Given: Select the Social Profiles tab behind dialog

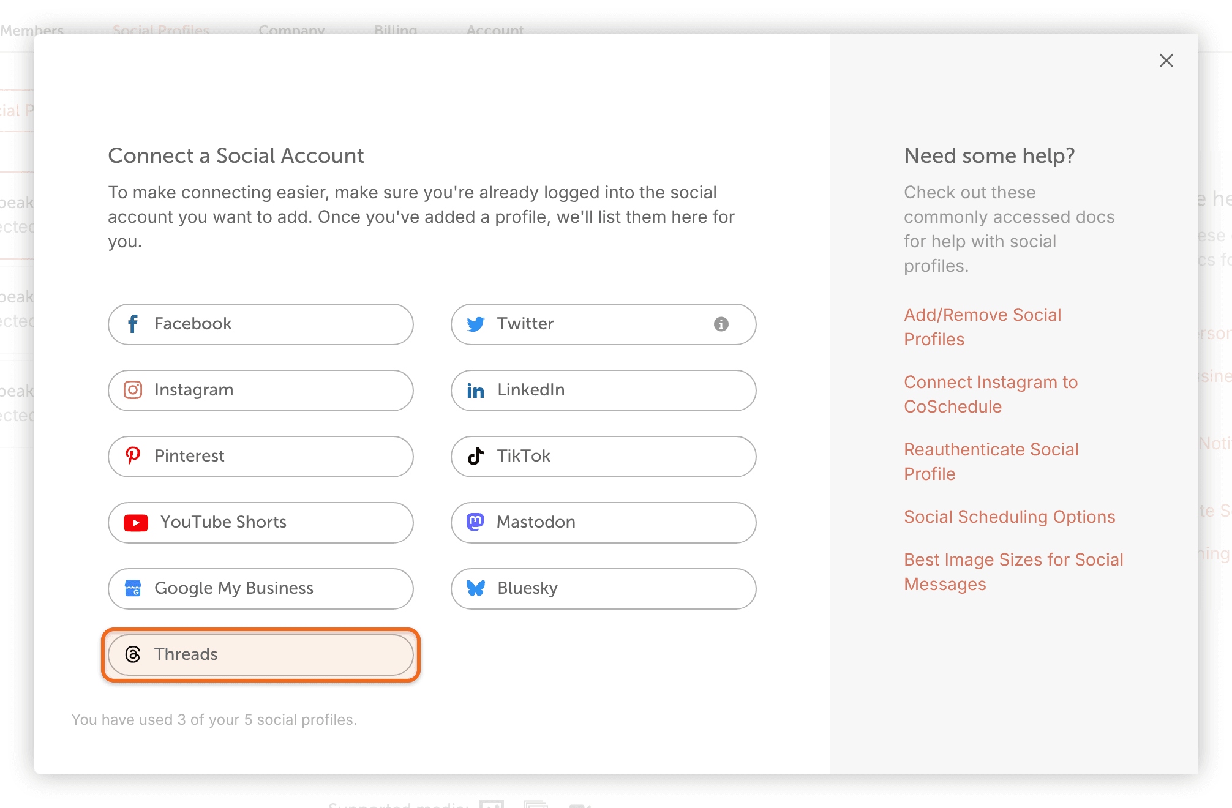Looking at the screenshot, I should pyautogui.click(x=161, y=30).
